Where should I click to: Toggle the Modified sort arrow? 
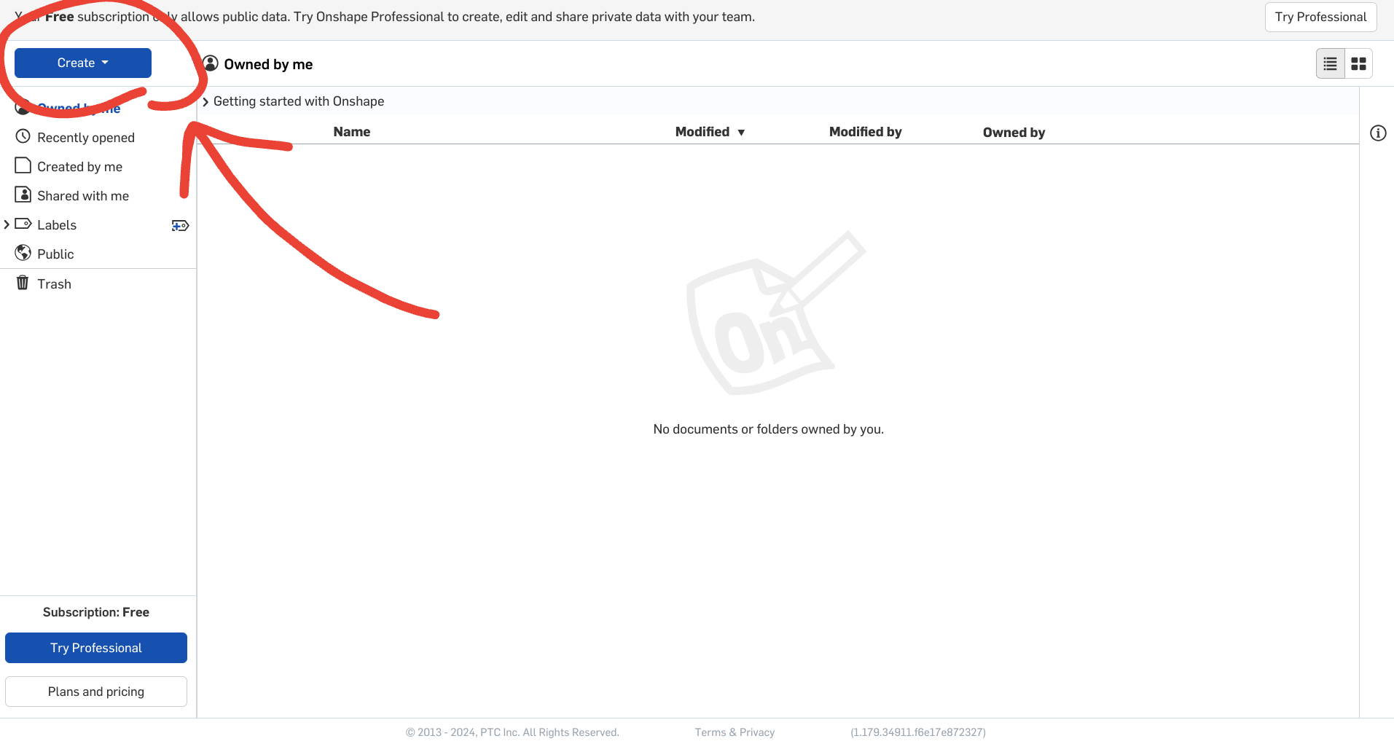[x=741, y=133]
